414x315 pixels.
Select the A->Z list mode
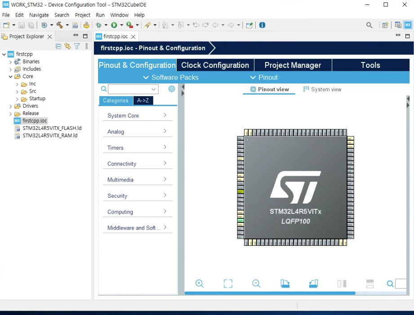[143, 101]
